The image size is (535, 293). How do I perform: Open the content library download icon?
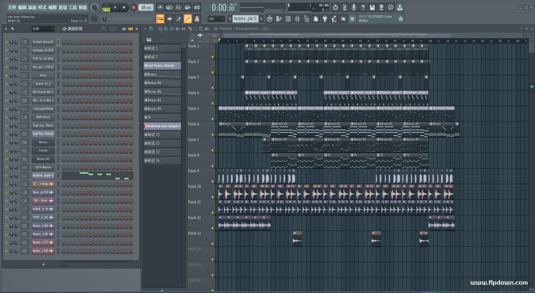(x=400, y=8)
